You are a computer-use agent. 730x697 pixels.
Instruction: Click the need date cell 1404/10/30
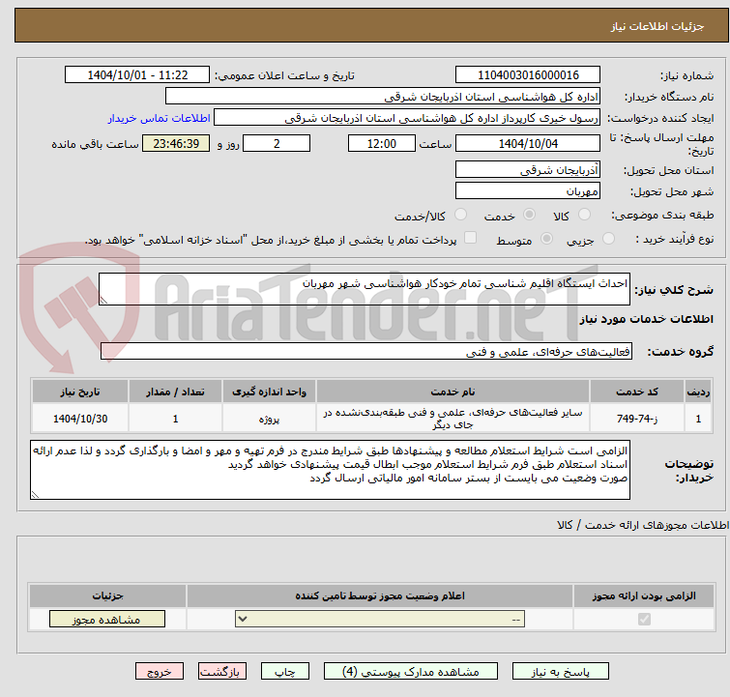80,419
